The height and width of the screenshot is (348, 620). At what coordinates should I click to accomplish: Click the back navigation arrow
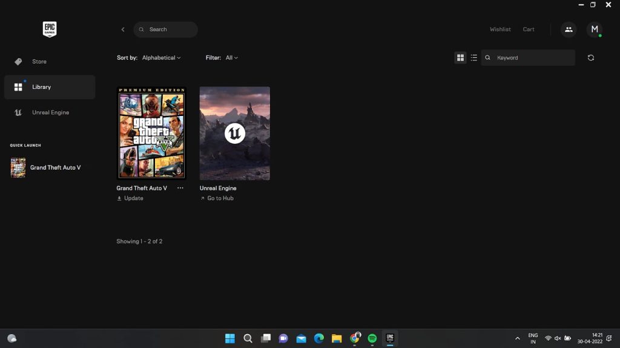[123, 29]
